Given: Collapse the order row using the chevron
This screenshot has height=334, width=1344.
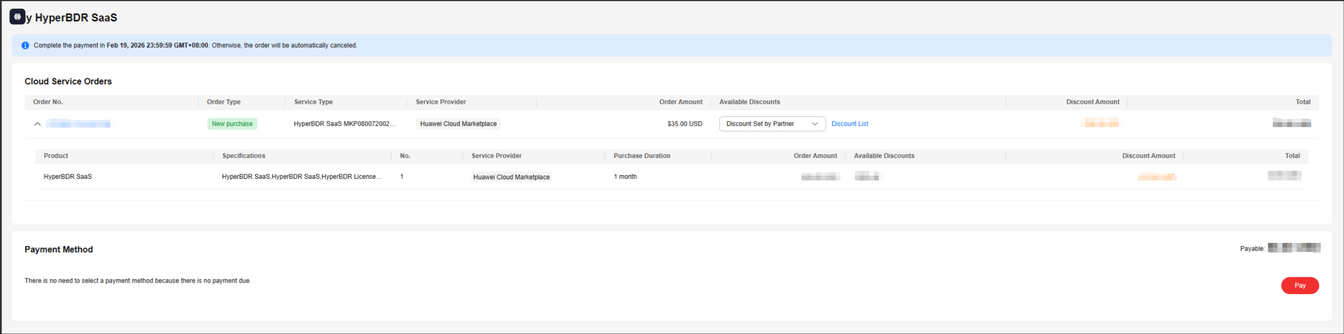Looking at the screenshot, I should [x=38, y=124].
